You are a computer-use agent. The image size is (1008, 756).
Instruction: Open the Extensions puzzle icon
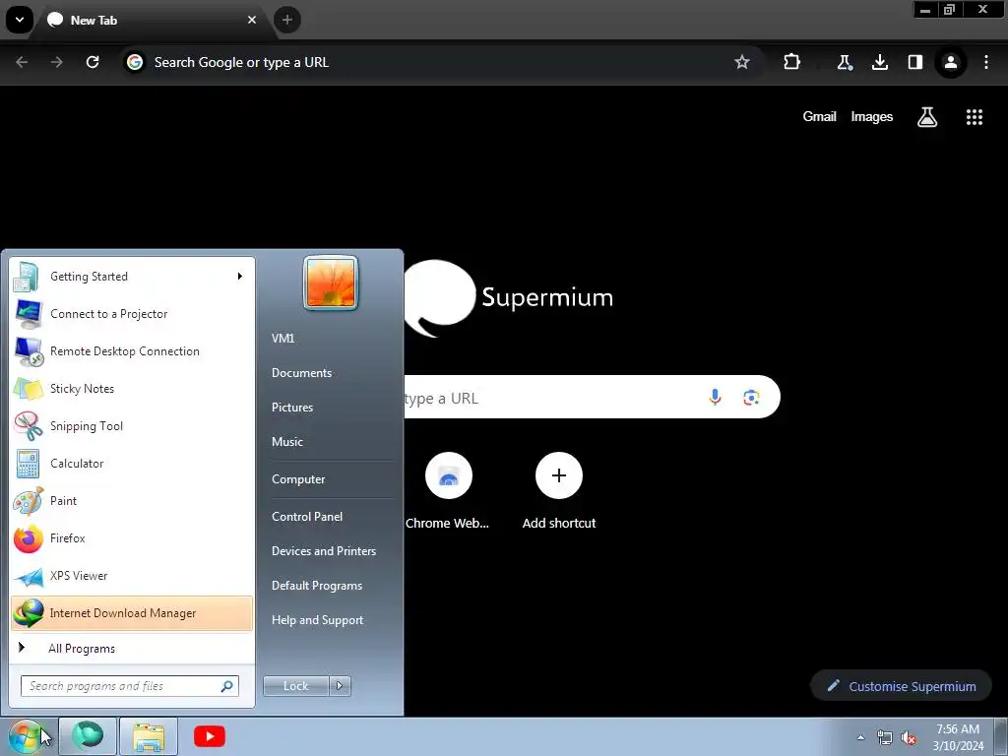(x=792, y=62)
